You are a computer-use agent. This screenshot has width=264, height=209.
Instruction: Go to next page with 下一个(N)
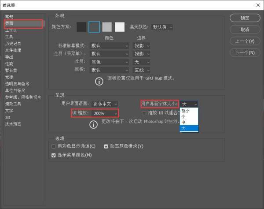tap(245, 52)
